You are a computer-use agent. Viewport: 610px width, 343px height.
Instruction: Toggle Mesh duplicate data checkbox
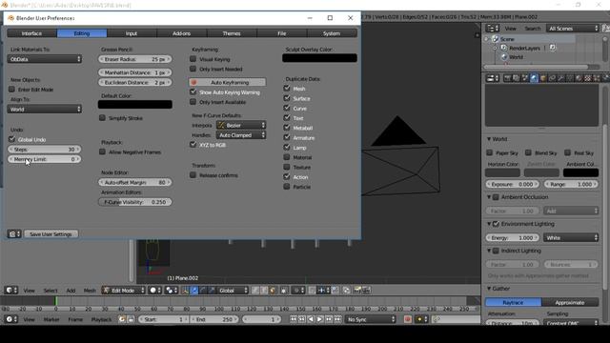point(287,89)
